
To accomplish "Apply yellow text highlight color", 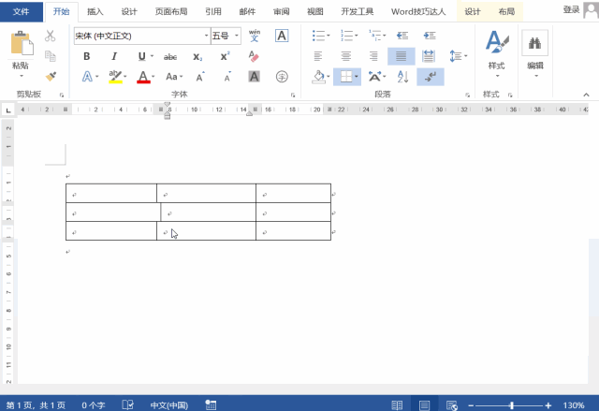I will point(115,77).
